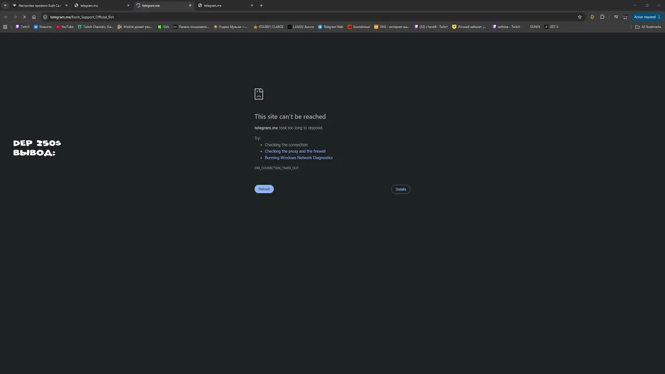Click the Action required button
The width and height of the screenshot is (665, 374).
click(647, 17)
